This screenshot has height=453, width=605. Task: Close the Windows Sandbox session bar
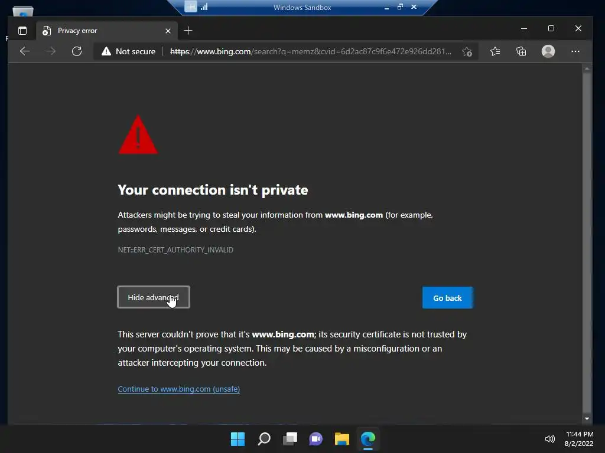point(414,6)
